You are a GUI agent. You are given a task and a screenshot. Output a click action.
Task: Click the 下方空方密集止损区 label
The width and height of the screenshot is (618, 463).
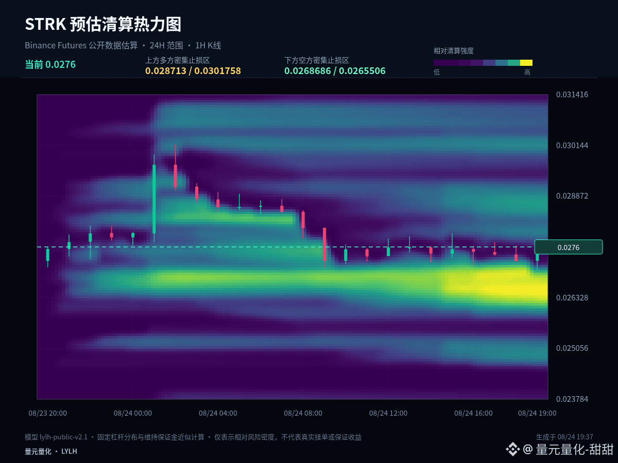coord(317,60)
